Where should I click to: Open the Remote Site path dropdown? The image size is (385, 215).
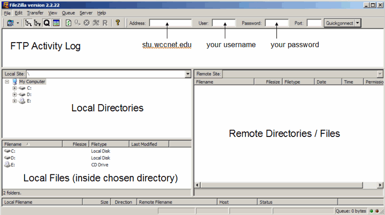pyautogui.click(x=380, y=74)
